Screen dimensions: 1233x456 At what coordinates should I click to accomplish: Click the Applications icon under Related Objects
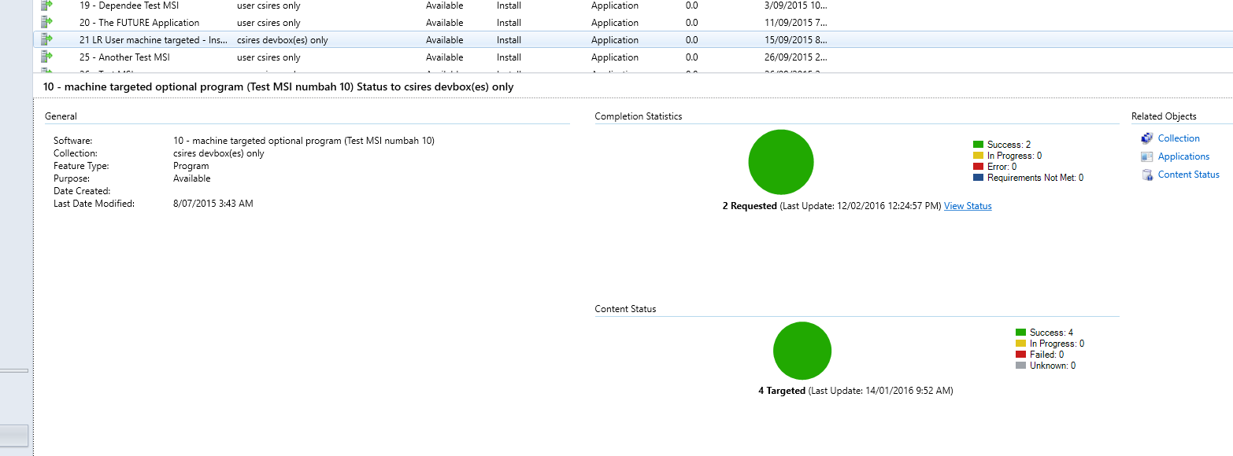1146,156
